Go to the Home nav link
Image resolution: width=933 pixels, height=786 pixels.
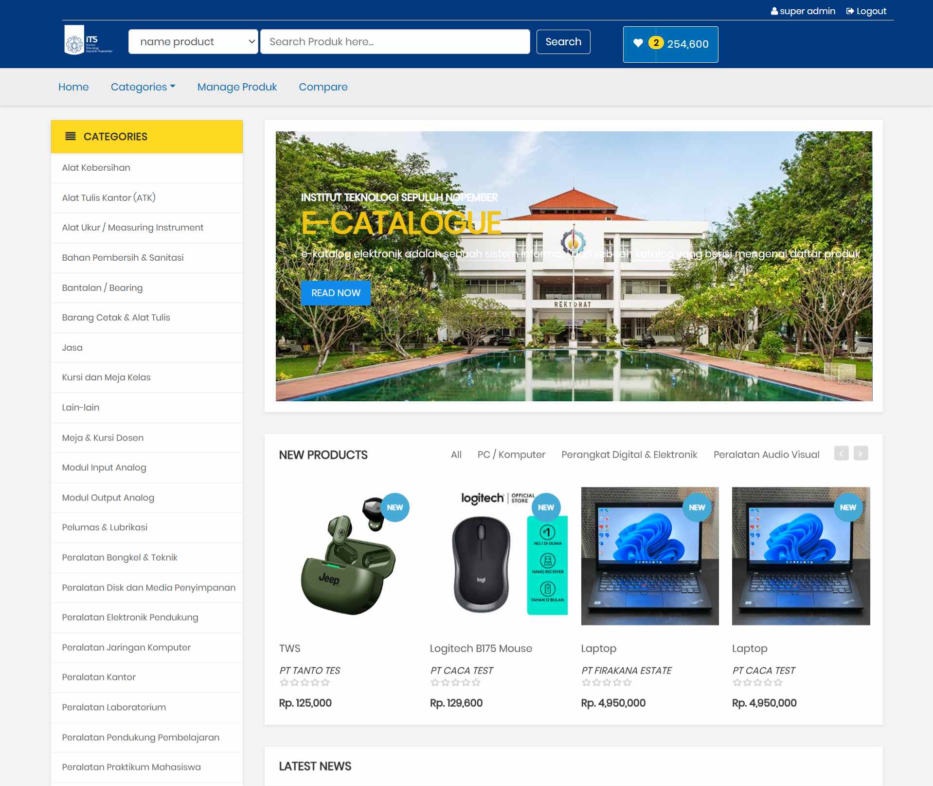[73, 87]
